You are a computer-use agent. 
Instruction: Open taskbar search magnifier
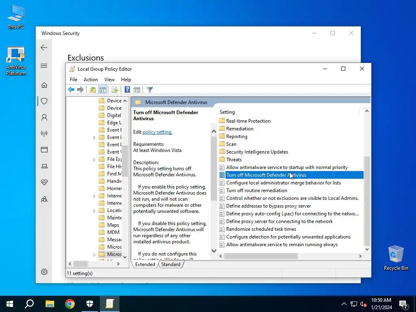pos(29,304)
